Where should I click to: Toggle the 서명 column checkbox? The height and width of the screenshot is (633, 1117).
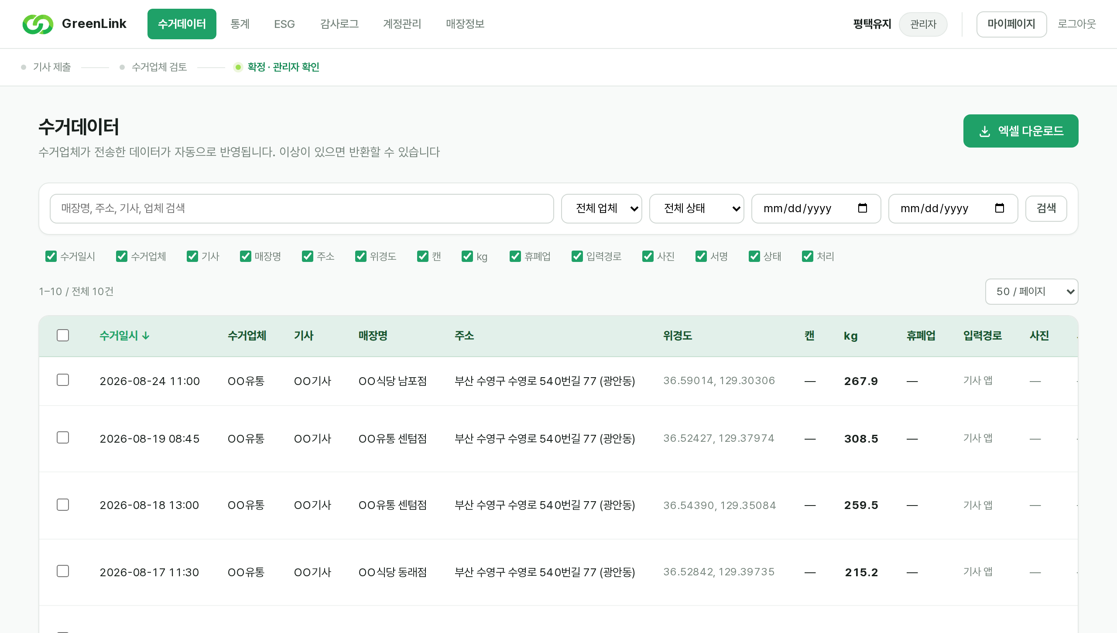pyautogui.click(x=701, y=256)
